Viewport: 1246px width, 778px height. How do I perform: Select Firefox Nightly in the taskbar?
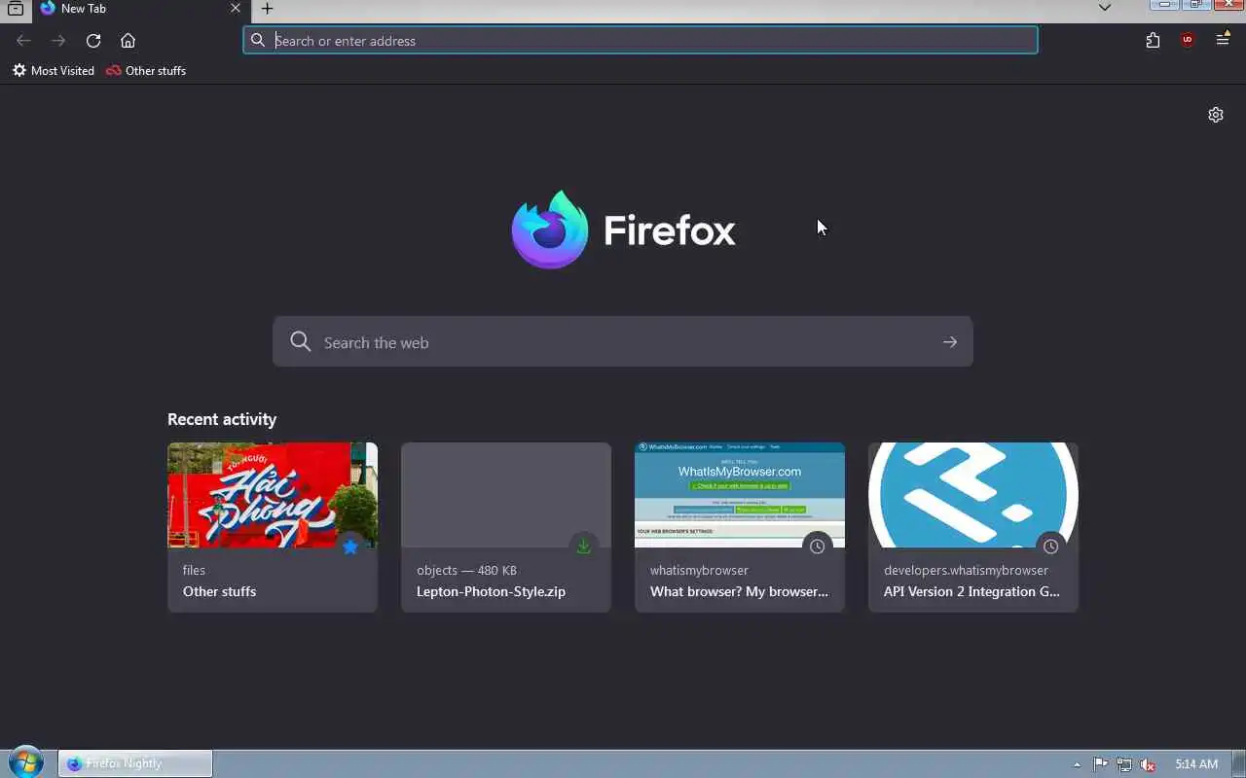[x=135, y=763]
